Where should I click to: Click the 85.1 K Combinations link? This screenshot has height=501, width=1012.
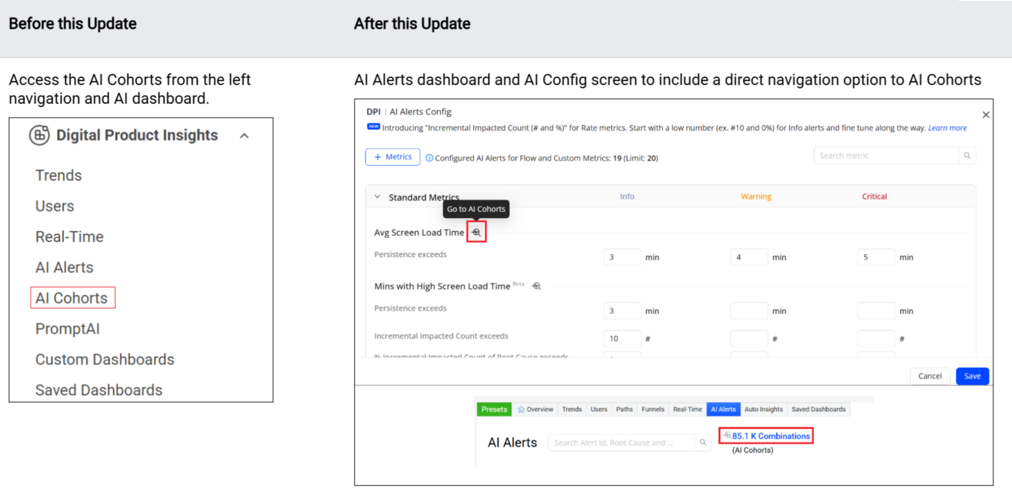pos(770,436)
